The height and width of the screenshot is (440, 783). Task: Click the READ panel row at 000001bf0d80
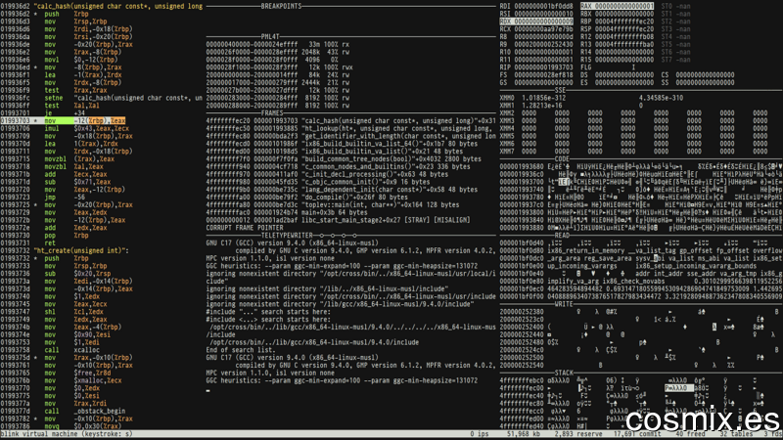point(641,250)
